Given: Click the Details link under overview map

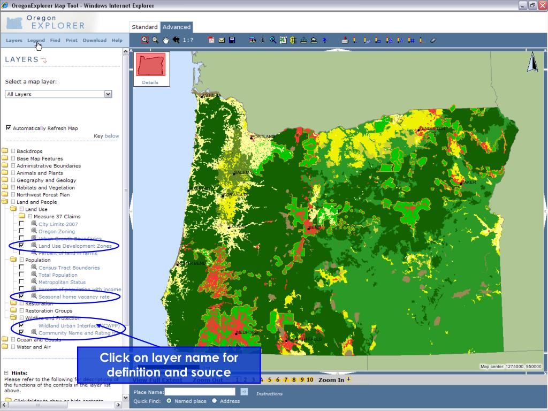Looking at the screenshot, I should [150, 82].
